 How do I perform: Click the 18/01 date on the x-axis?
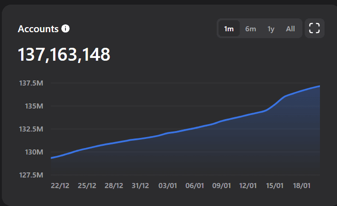pos(302,186)
